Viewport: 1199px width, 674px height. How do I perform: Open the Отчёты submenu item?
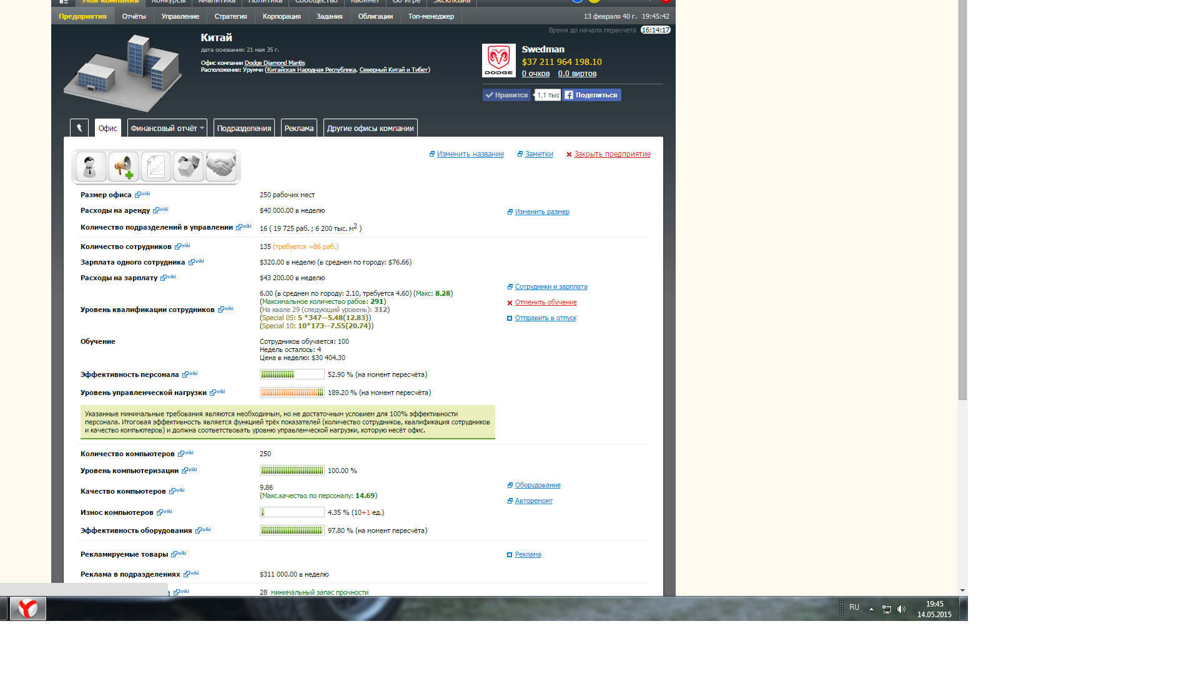point(134,16)
